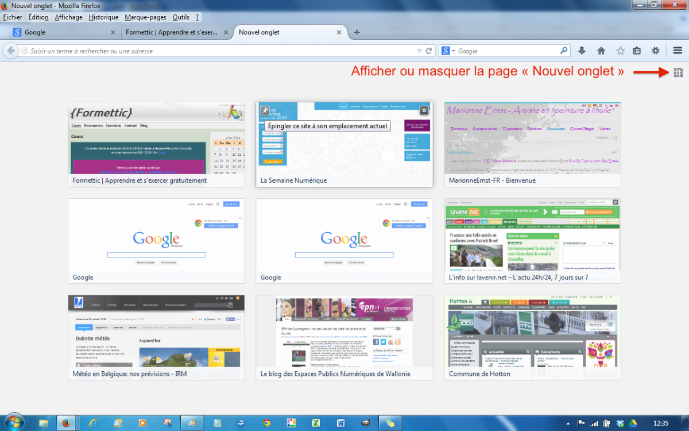Open the Météo en Belgique thumbnail

pyautogui.click(x=156, y=337)
